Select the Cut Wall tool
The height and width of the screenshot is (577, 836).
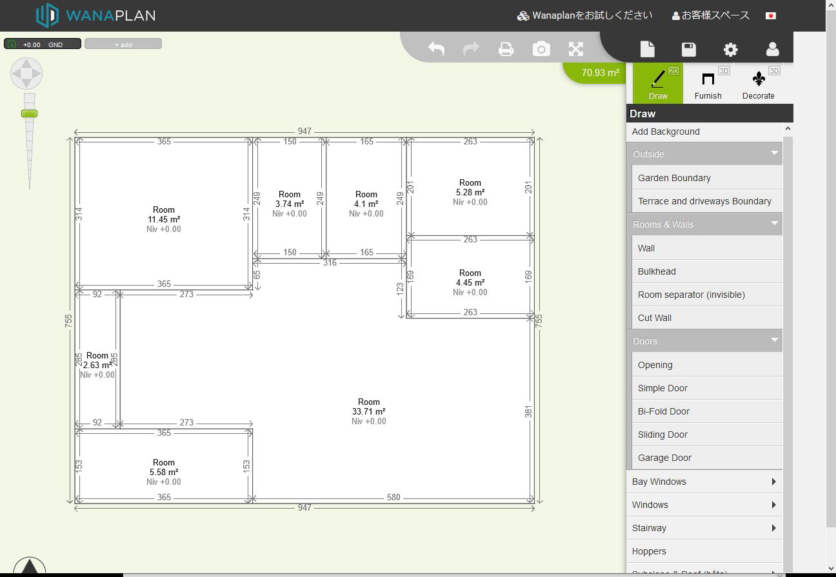pos(707,318)
